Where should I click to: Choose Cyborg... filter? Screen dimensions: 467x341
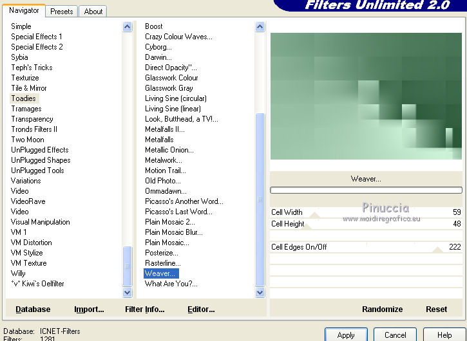tap(158, 47)
